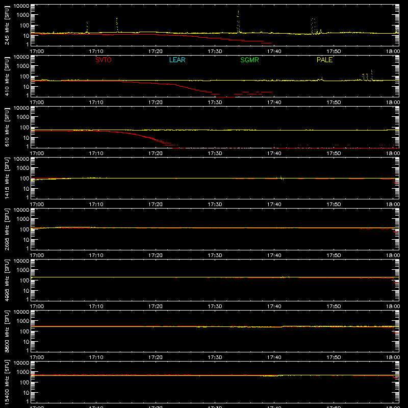Click the 410 MHz burst spikes near 17:56
The height and width of the screenshot is (408, 408).
click(367, 75)
